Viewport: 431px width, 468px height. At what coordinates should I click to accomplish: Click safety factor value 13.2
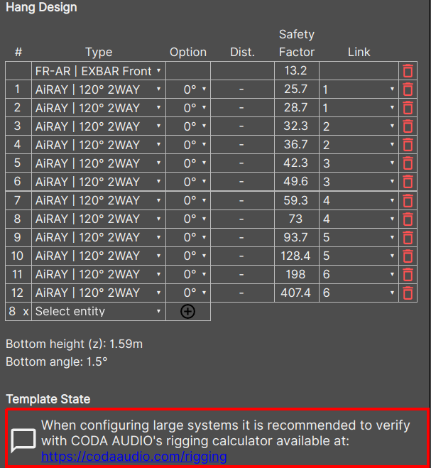(295, 71)
